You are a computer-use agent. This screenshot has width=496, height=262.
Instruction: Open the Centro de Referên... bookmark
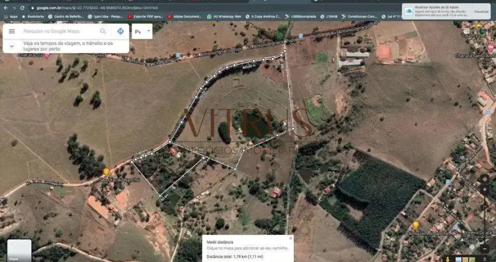point(65,16)
